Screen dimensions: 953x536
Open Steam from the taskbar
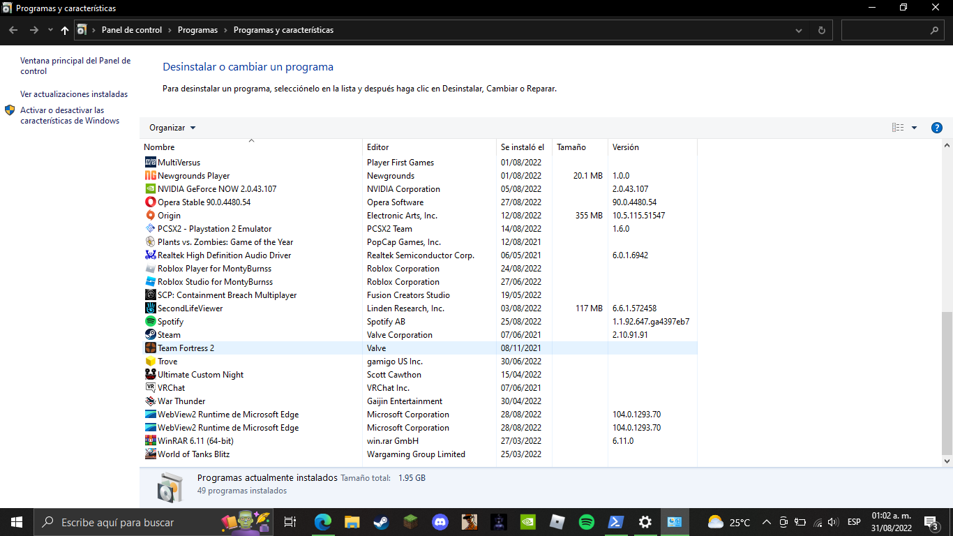(x=381, y=522)
